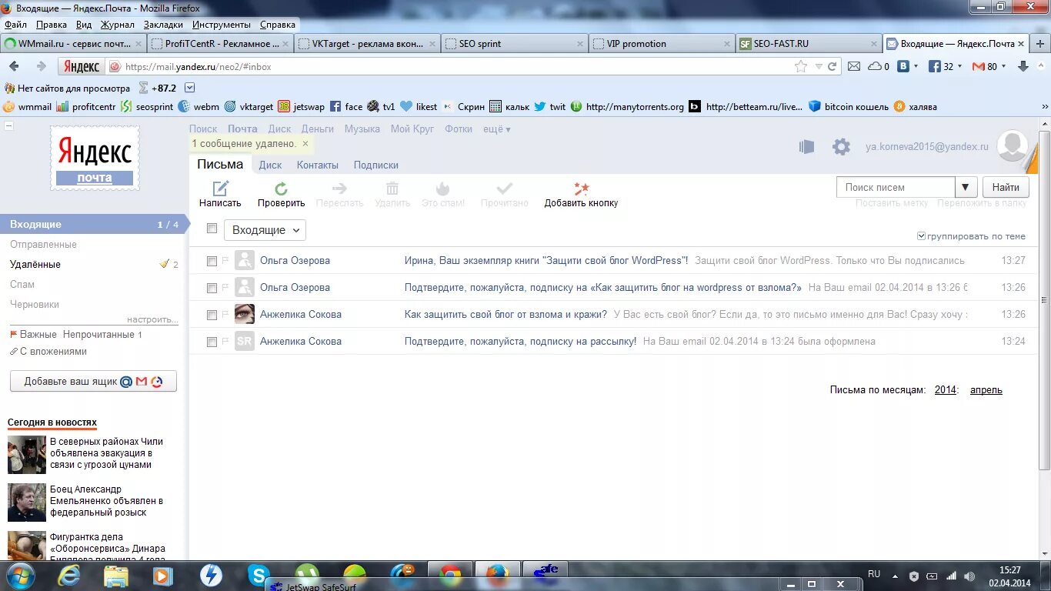Open the face Facebook bookmark
This screenshot has height=591, width=1051.
click(x=346, y=107)
